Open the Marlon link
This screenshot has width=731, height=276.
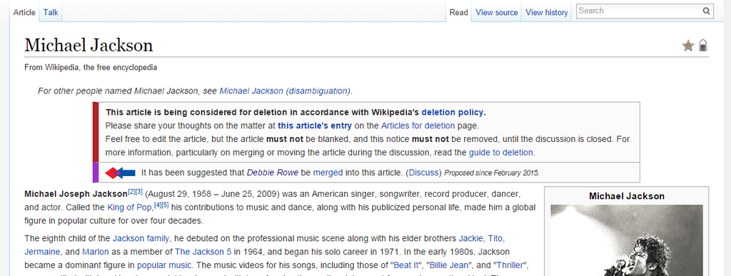click(95, 252)
